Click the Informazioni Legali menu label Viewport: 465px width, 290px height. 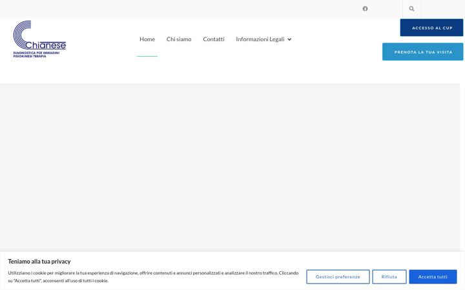[x=260, y=39]
